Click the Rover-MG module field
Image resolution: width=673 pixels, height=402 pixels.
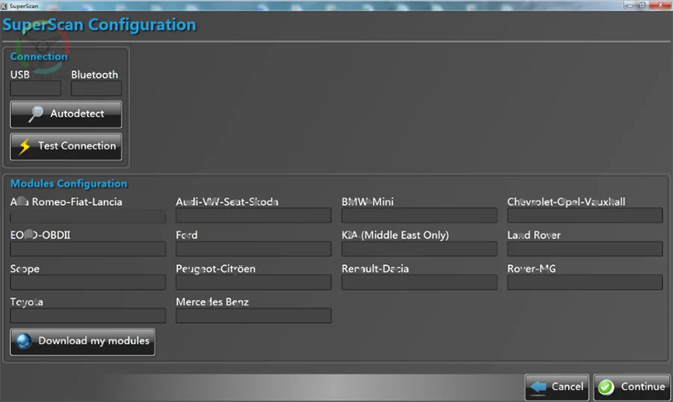(x=585, y=283)
